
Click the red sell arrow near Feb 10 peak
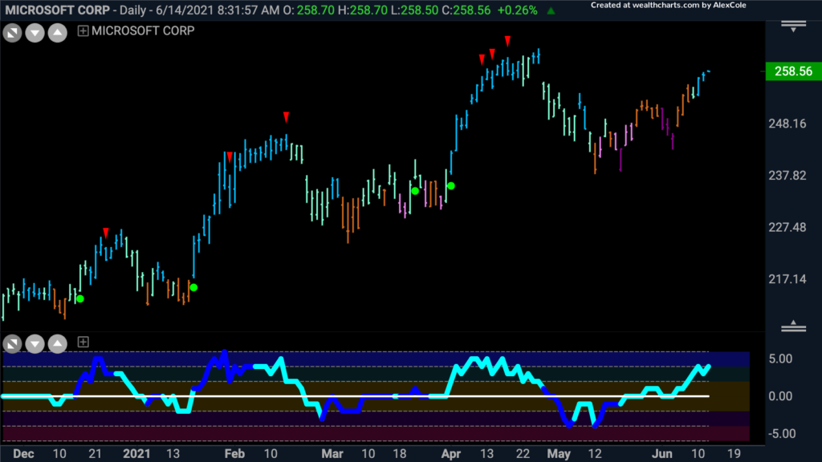287,117
